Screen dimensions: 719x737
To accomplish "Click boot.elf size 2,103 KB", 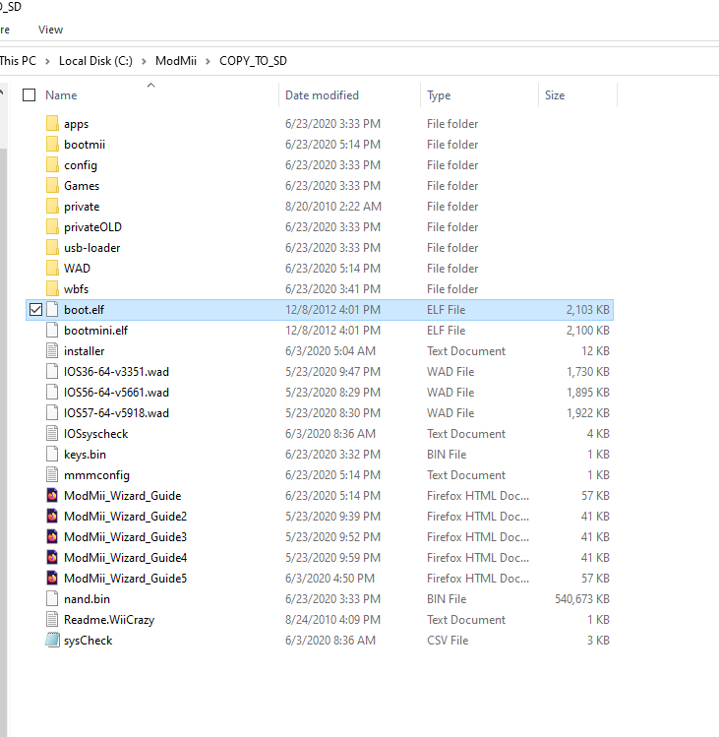I will 588,310.
